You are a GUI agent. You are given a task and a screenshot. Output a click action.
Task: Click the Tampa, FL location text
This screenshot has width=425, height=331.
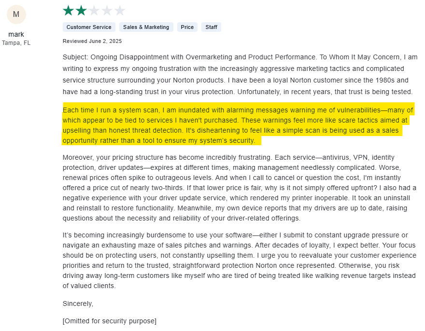click(x=16, y=42)
